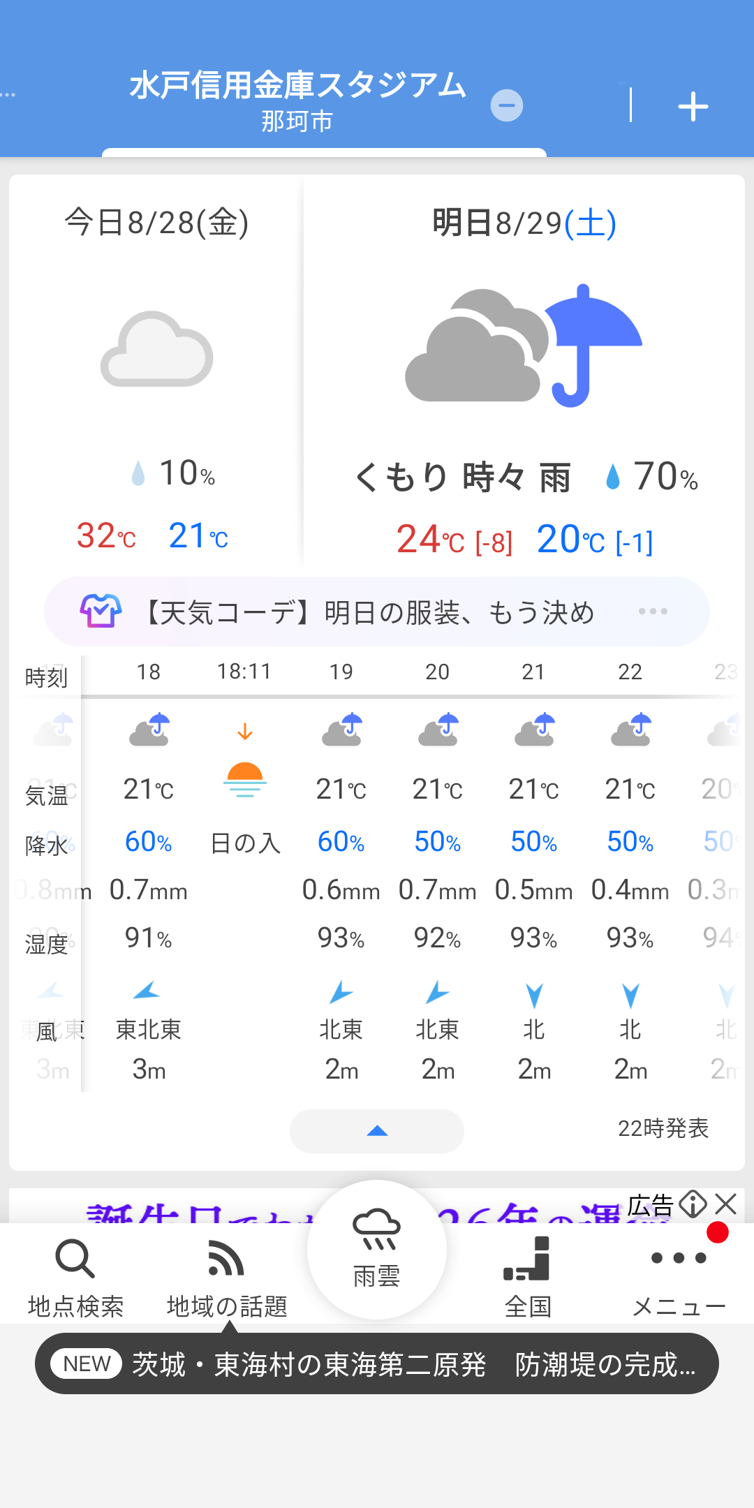Expand the 天気コーデ banner ellipsis
The image size is (754, 1508).
coord(653,612)
